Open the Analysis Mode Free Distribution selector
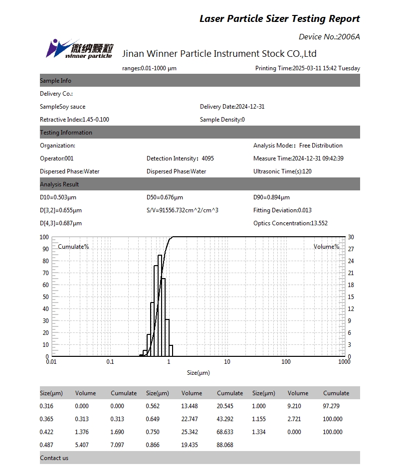 [x=297, y=146]
